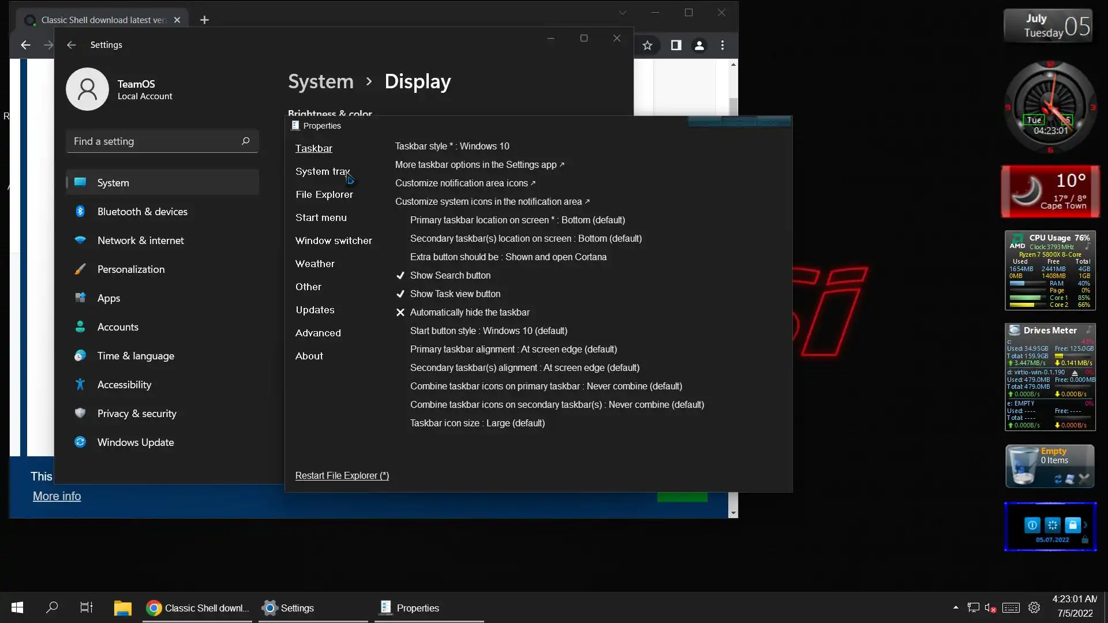Screen dimensions: 1108x623
Task: Select the Window switcher section
Action: 334,241
